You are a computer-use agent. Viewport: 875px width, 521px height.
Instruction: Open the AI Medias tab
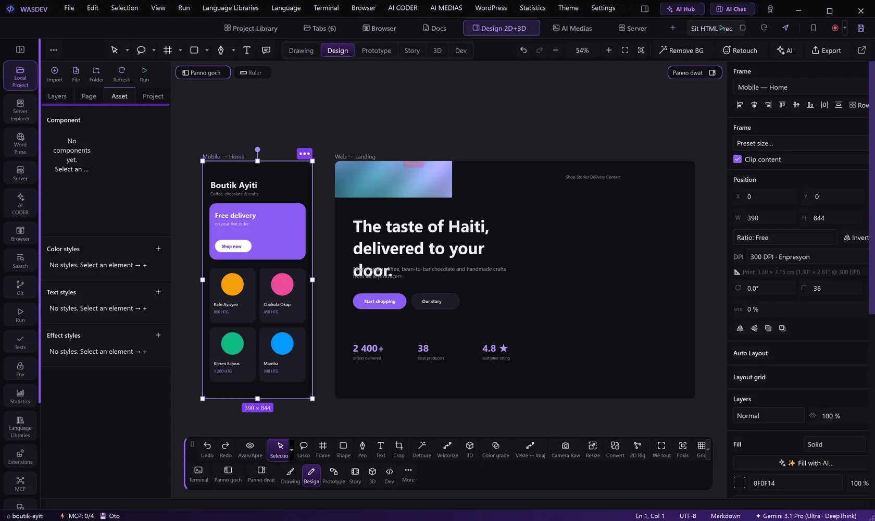click(x=572, y=28)
